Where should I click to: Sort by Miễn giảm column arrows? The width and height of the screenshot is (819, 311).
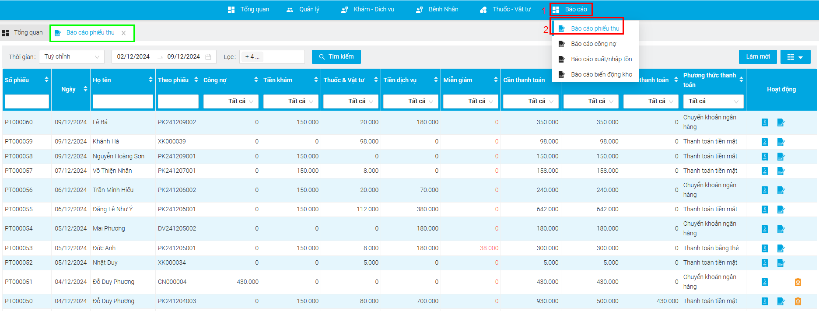click(x=496, y=80)
